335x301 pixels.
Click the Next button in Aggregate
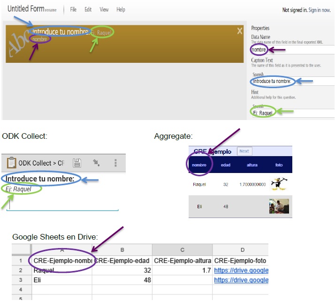coord(244,151)
